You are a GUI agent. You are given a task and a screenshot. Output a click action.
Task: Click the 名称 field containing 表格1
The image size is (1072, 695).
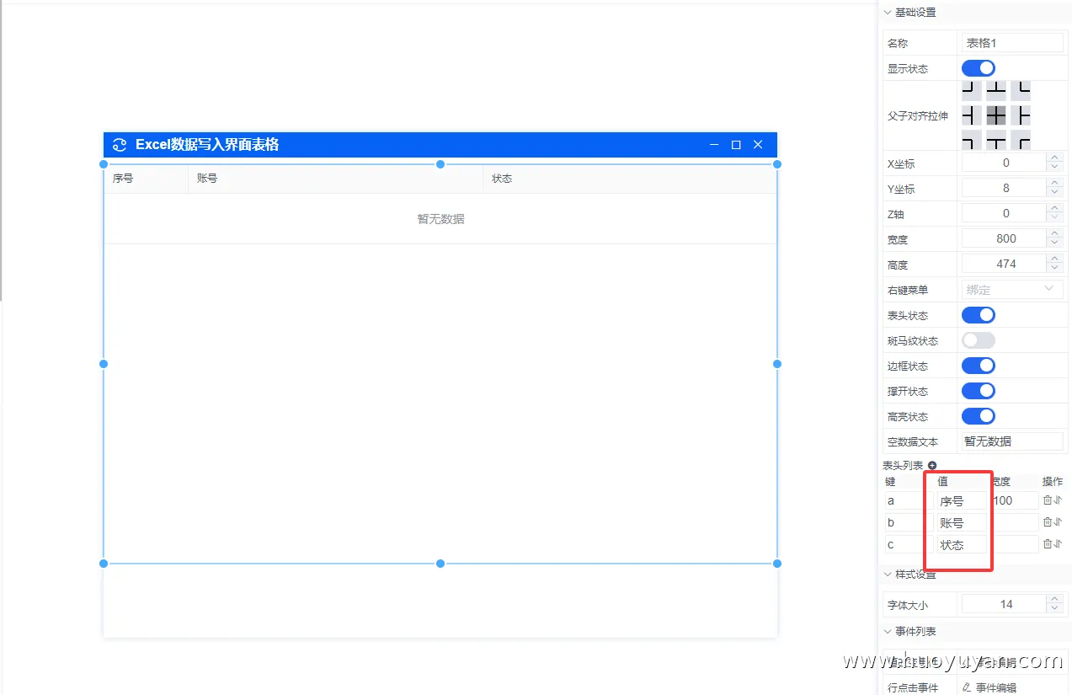[1012, 43]
